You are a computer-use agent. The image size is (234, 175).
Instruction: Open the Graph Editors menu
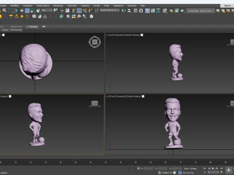(43, 6)
